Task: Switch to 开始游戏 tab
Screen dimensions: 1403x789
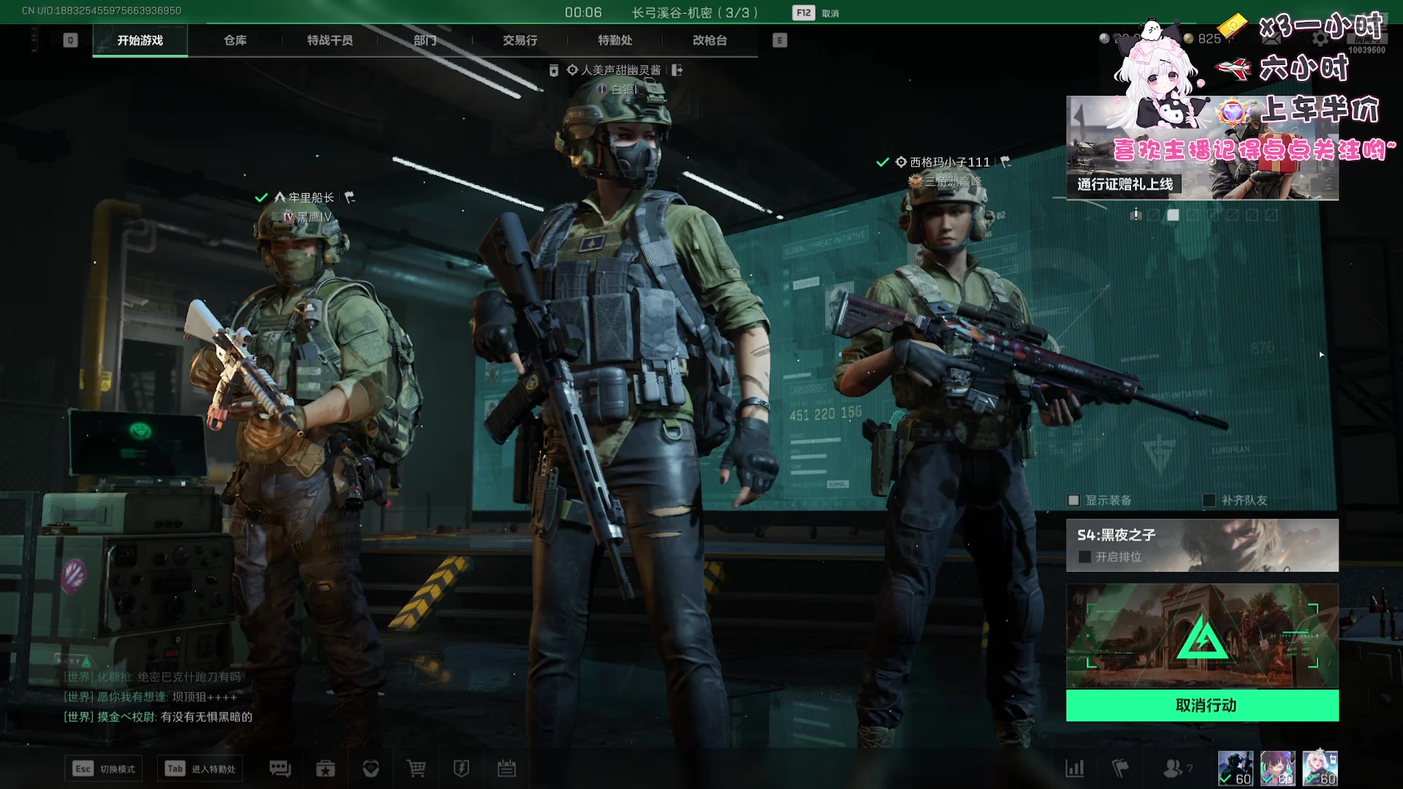Action: 140,40
